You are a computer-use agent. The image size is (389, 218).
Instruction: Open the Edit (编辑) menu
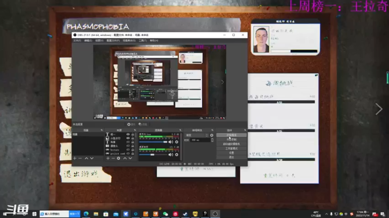(x=88, y=41)
